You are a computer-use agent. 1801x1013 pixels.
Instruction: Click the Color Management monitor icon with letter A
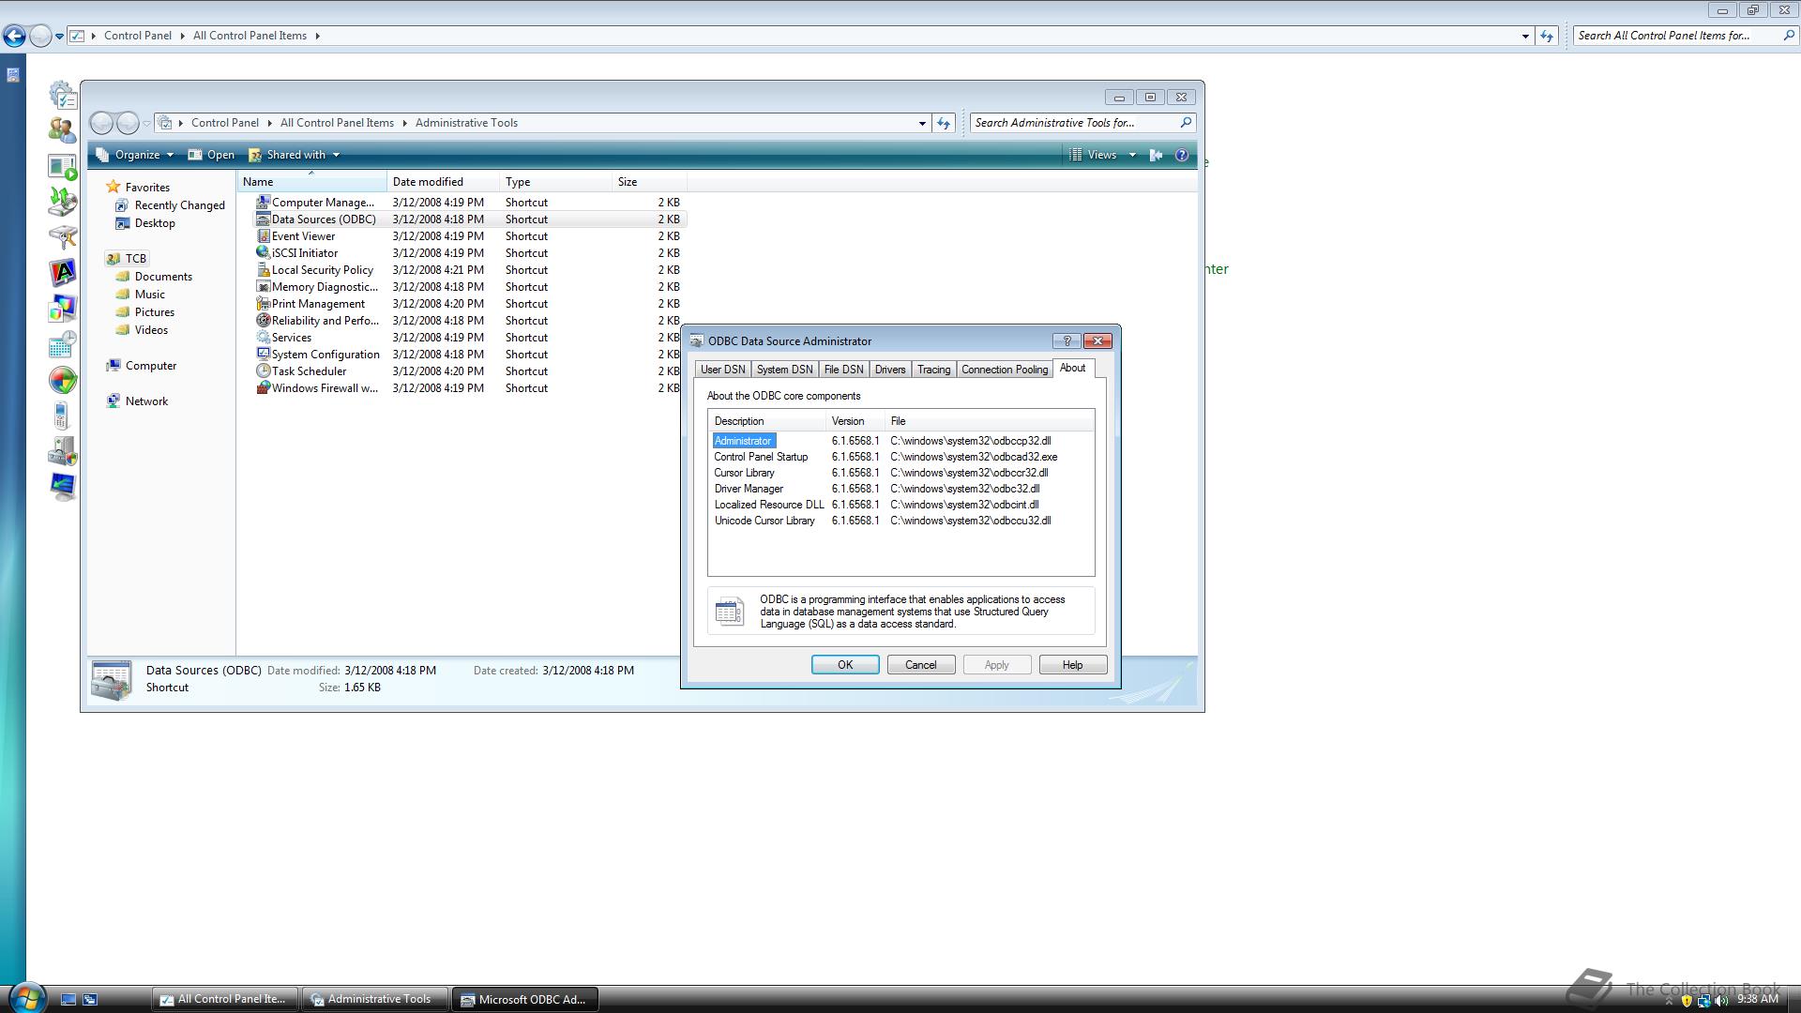[62, 273]
